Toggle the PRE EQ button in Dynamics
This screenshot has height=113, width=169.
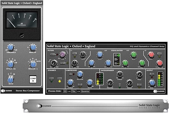coord(52,78)
